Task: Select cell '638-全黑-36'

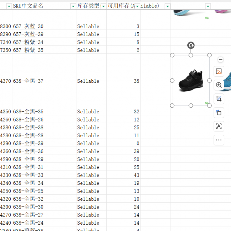Action: pyautogui.click(x=44, y=151)
